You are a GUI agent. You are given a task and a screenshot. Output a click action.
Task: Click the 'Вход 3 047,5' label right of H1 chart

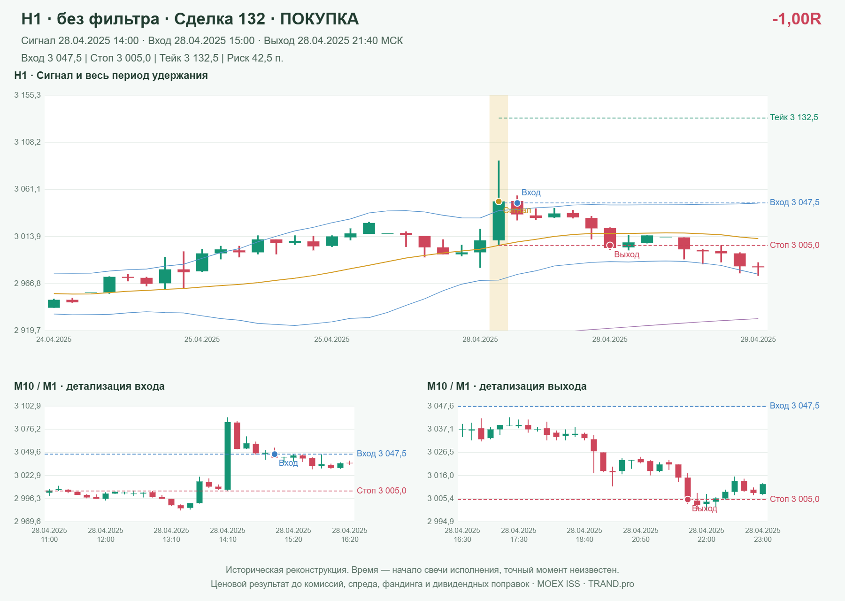click(795, 202)
